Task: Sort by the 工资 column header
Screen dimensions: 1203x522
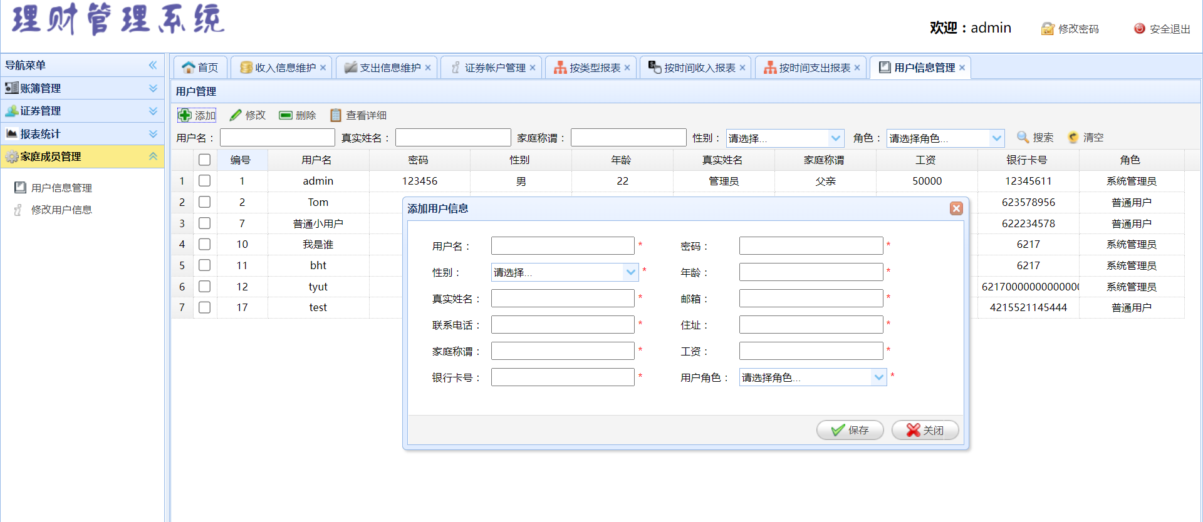Action: (x=926, y=160)
